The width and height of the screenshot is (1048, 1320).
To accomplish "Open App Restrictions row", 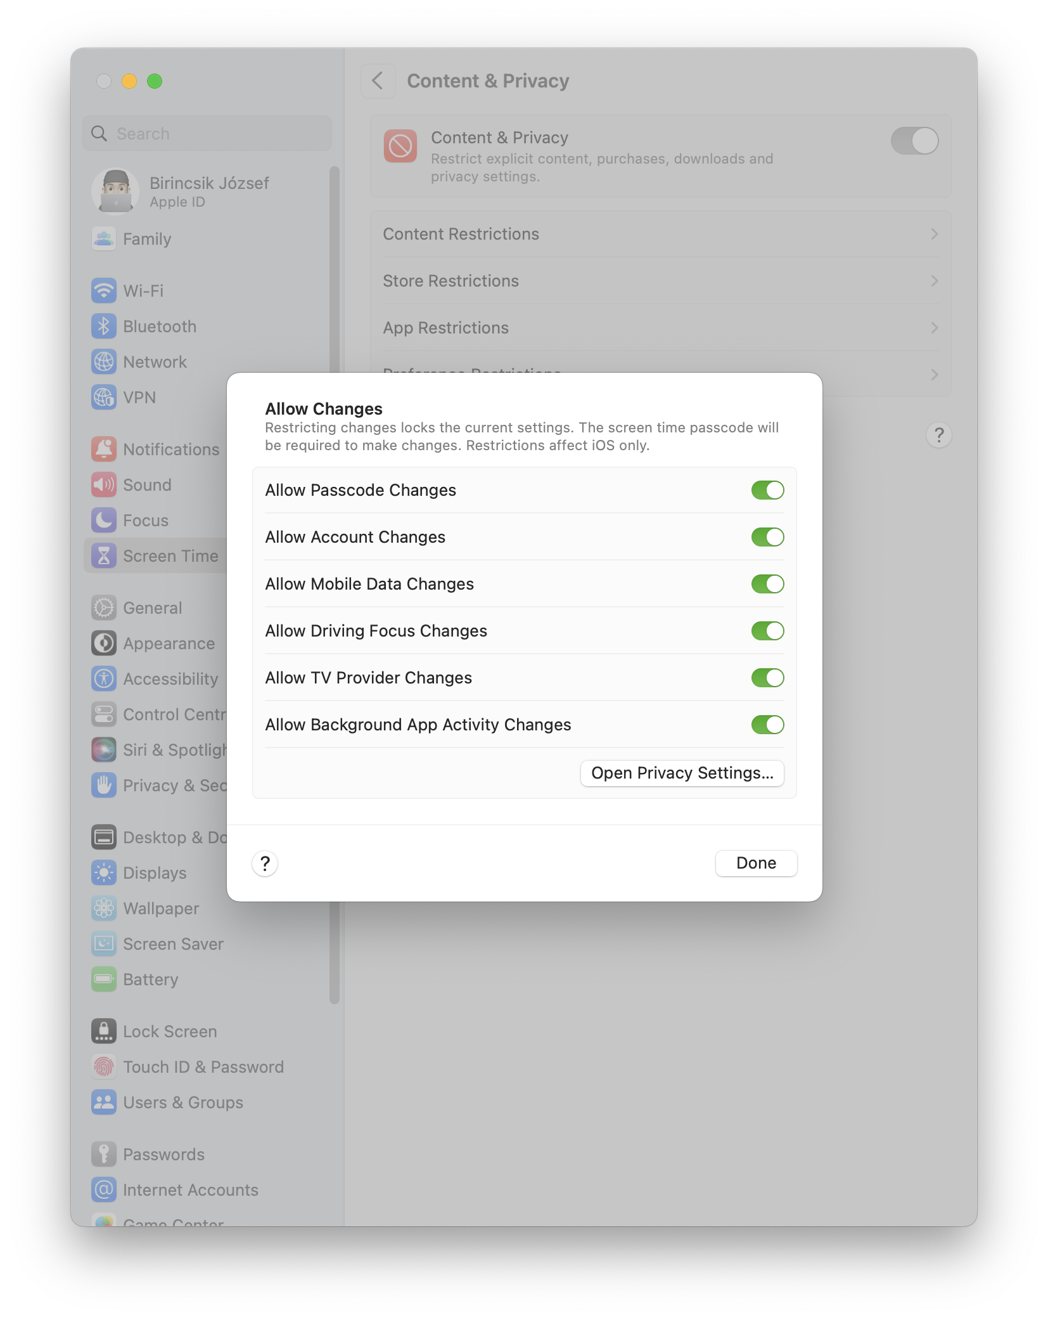I will click(x=660, y=328).
